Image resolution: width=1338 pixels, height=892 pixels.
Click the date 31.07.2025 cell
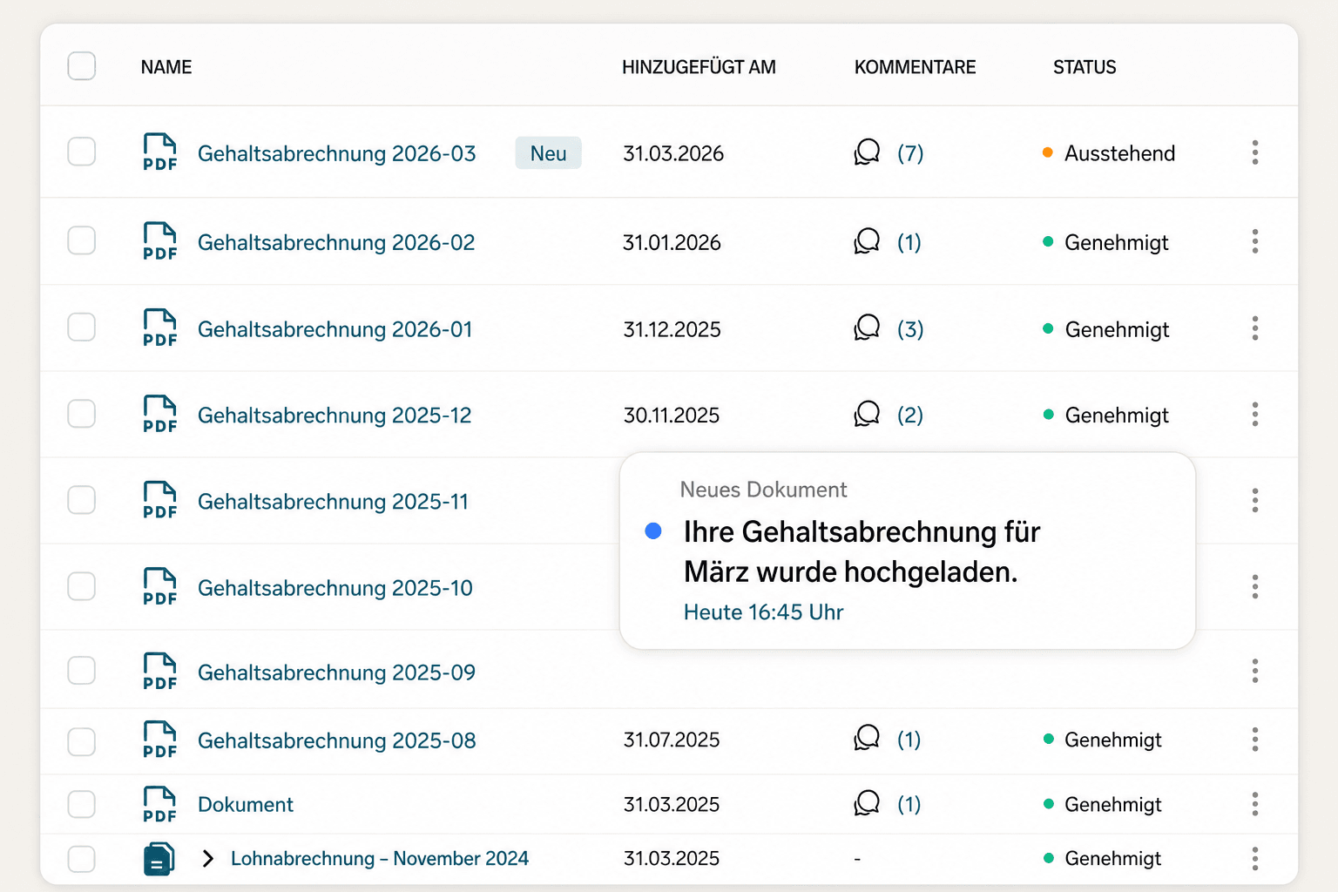coord(672,740)
